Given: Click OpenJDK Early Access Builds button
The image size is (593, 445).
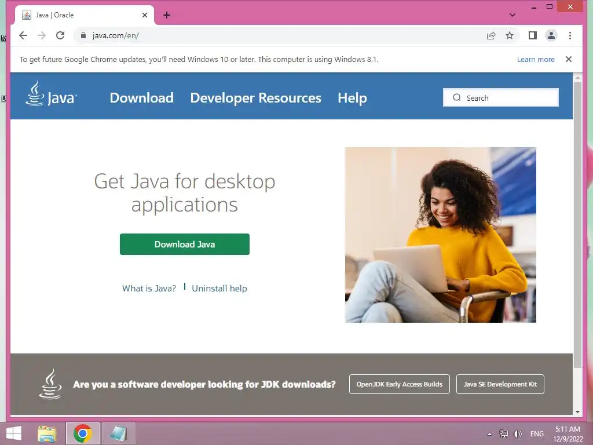Looking at the screenshot, I should (400, 384).
